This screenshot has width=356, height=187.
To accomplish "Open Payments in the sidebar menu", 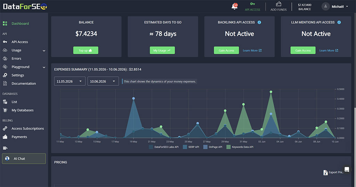I will pos(19,137).
